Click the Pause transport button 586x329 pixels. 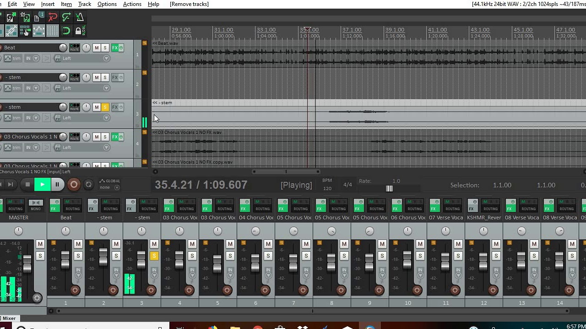[57, 185]
